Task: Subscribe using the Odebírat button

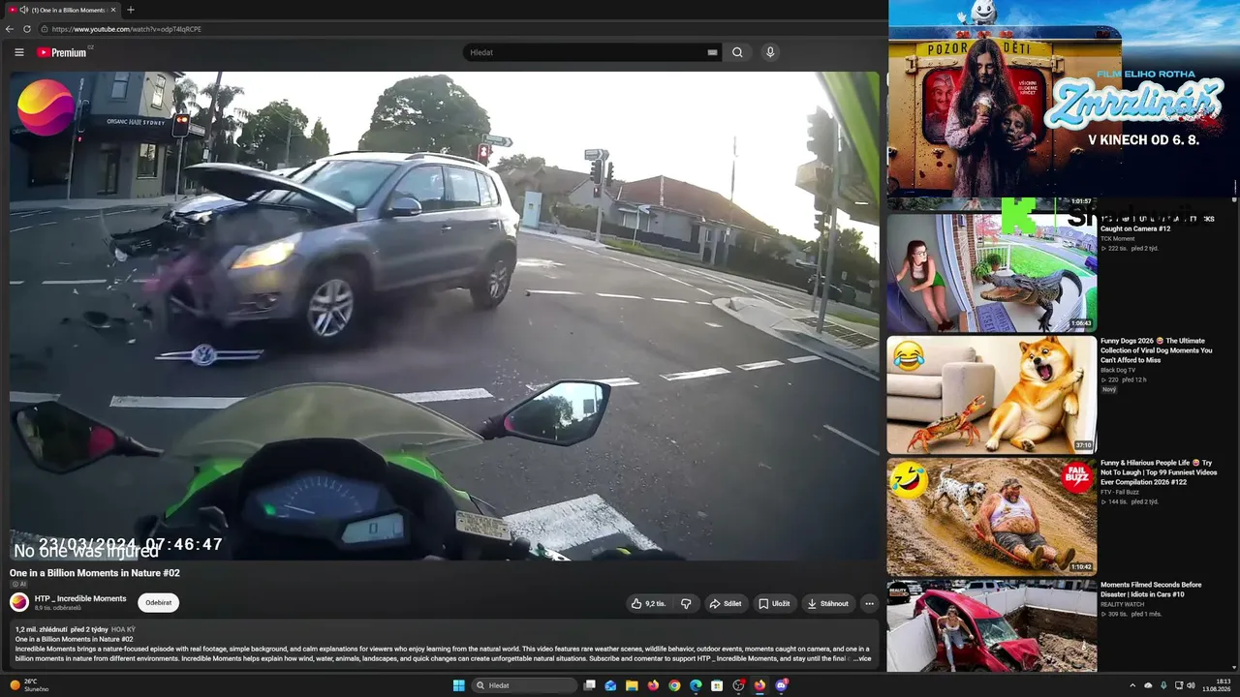Action: [158, 602]
